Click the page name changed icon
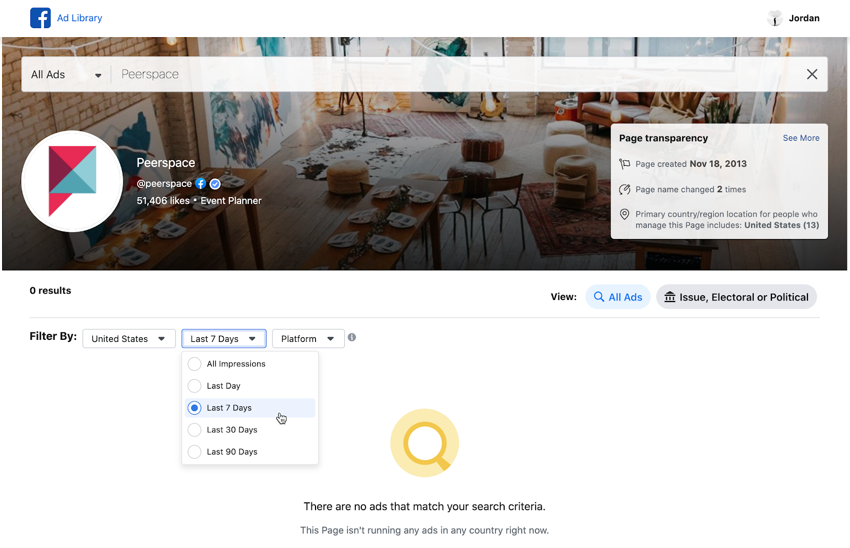The width and height of the screenshot is (850, 548). click(x=625, y=190)
